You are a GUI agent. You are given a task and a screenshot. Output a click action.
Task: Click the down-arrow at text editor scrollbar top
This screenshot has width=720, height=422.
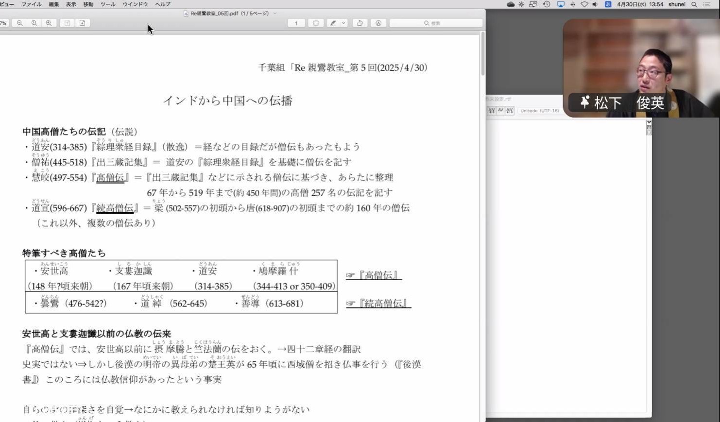pos(649,122)
